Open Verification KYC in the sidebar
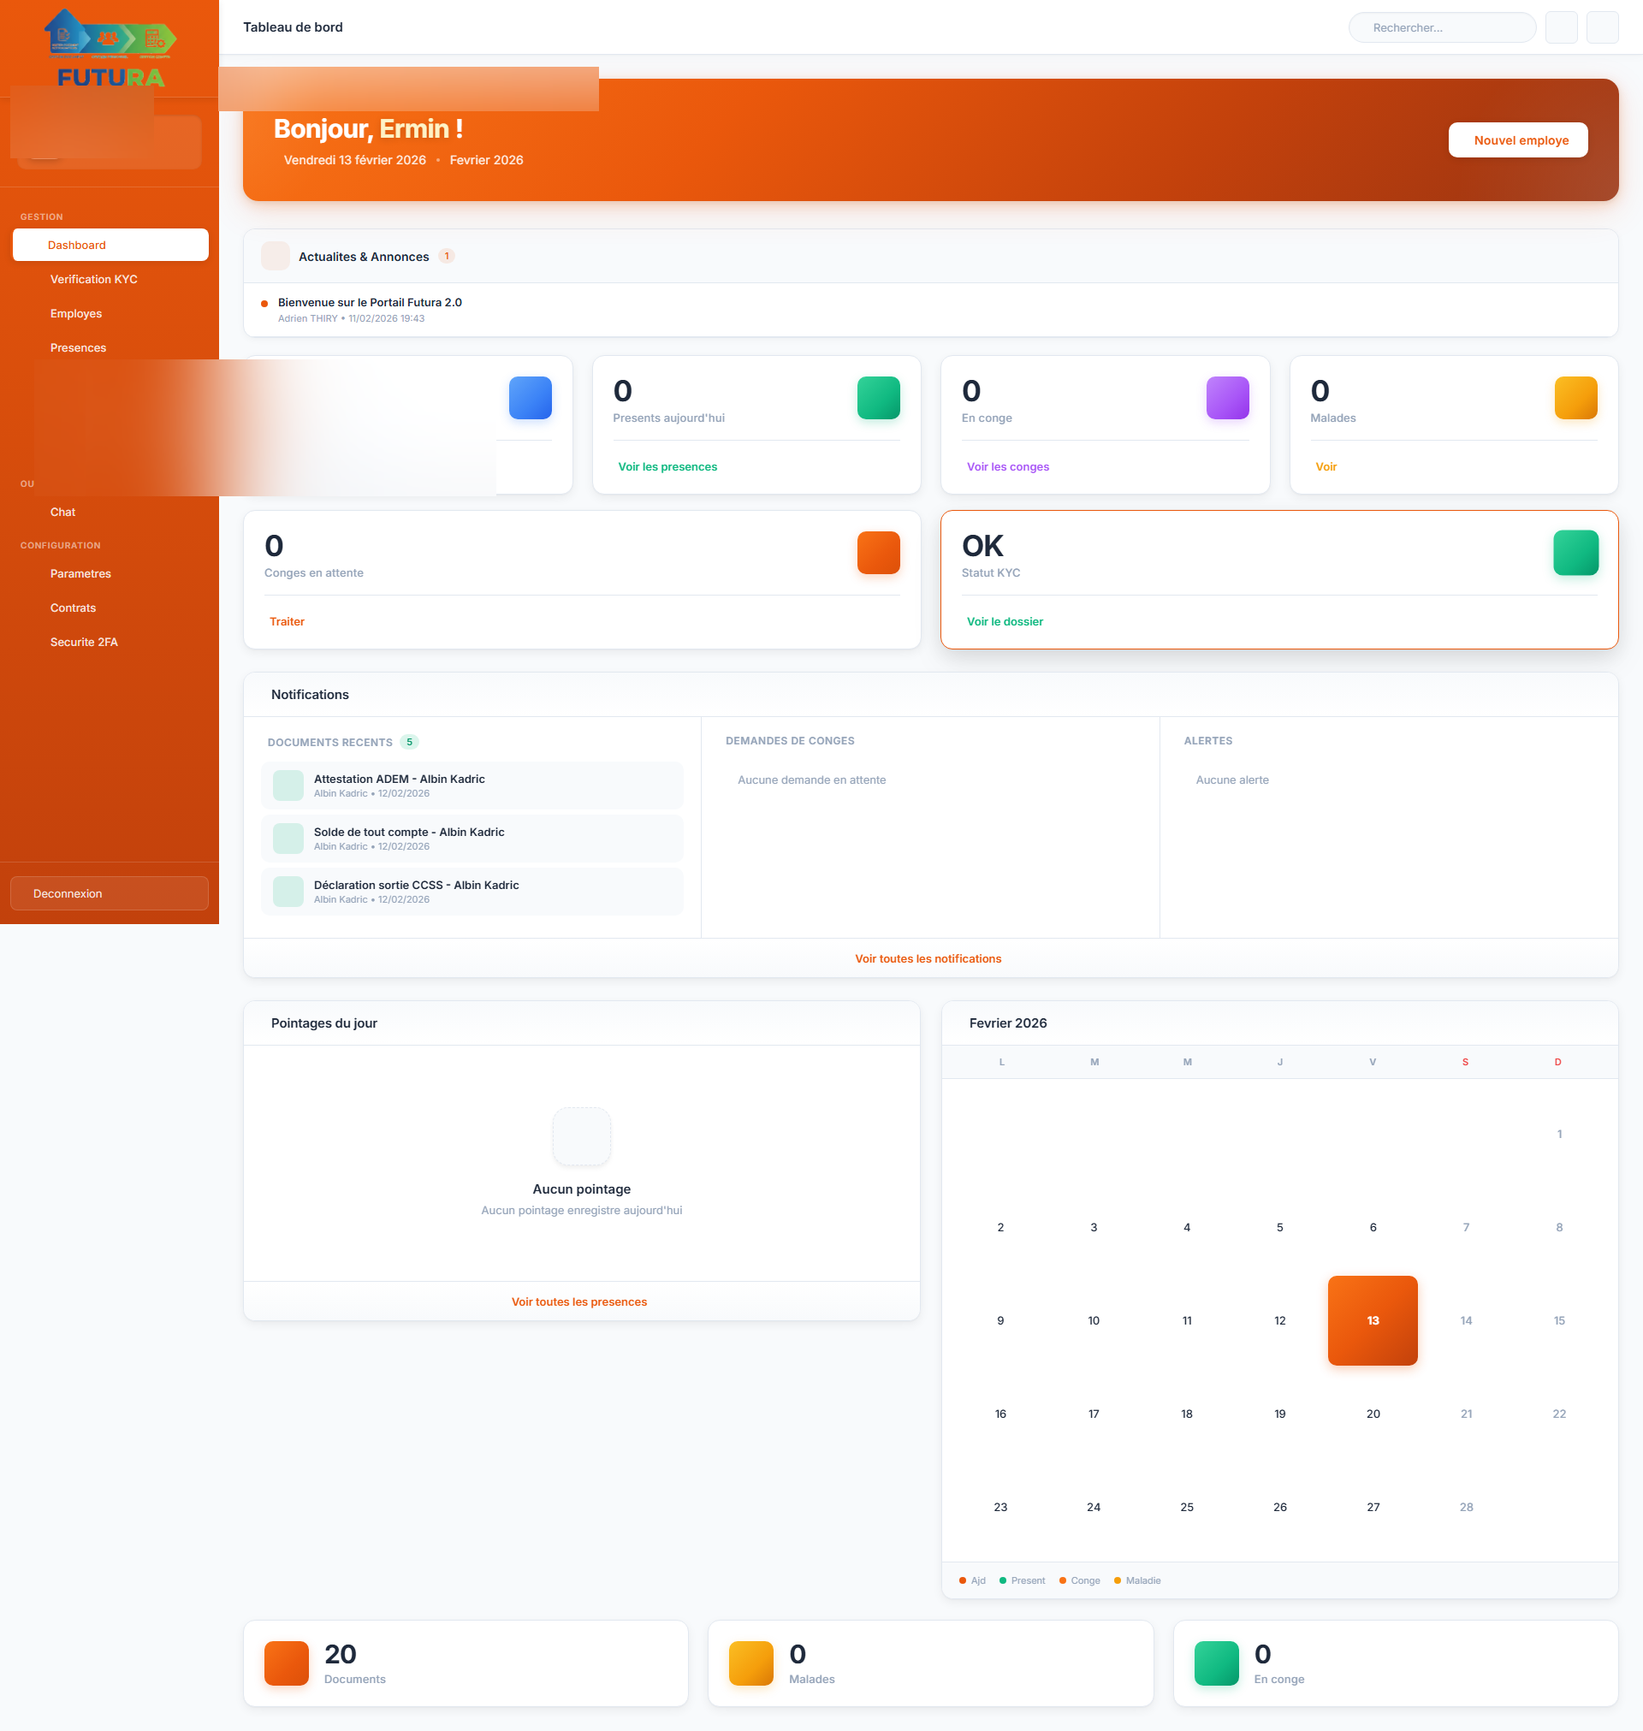Image resolution: width=1643 pixels, height=1731 pixels. [x=94, y=278]
